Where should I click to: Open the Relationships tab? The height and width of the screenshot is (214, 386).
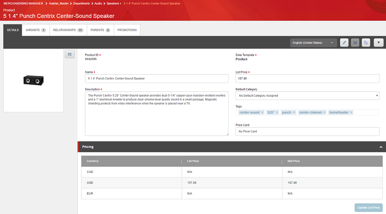click(x=68, y=30)
